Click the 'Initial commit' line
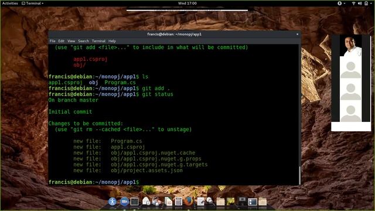 [x=70, y=112]
